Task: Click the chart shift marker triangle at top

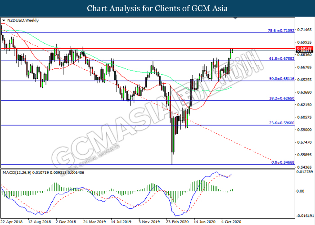Action: point(235,18)
